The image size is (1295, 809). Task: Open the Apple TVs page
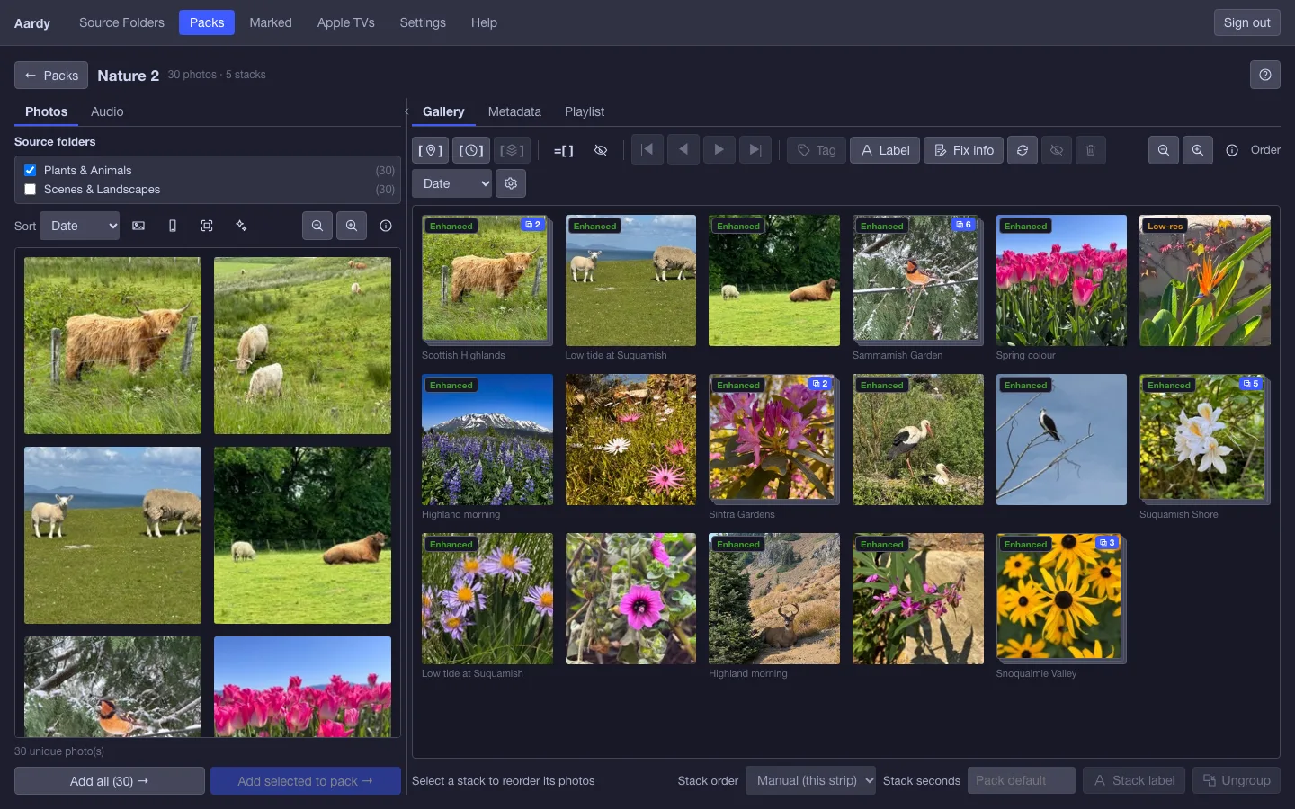point(345,22)
